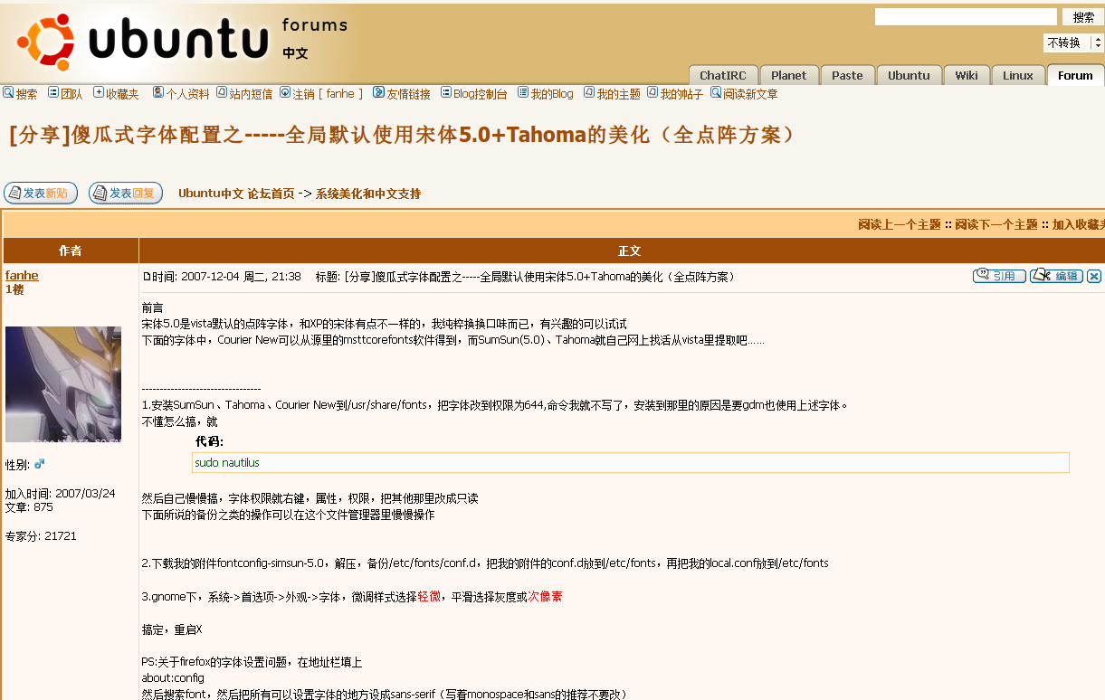
Task: Go to Ubuntu中文 论坛首页 breadcrumb
Action: [x=236, y=194]
